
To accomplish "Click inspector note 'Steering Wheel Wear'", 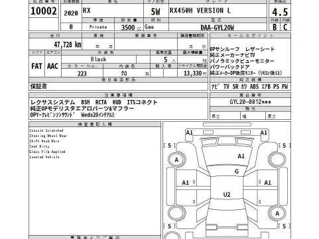I will pos(48,136).
